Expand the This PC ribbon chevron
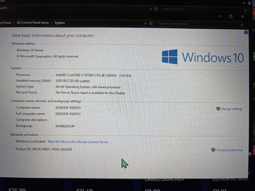 click(244, 3)
